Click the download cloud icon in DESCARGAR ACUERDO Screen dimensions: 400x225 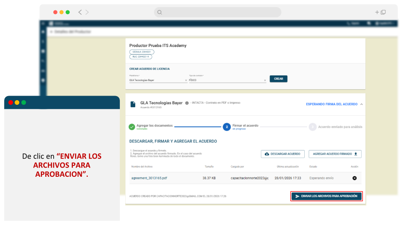click(x=267, y=154)
